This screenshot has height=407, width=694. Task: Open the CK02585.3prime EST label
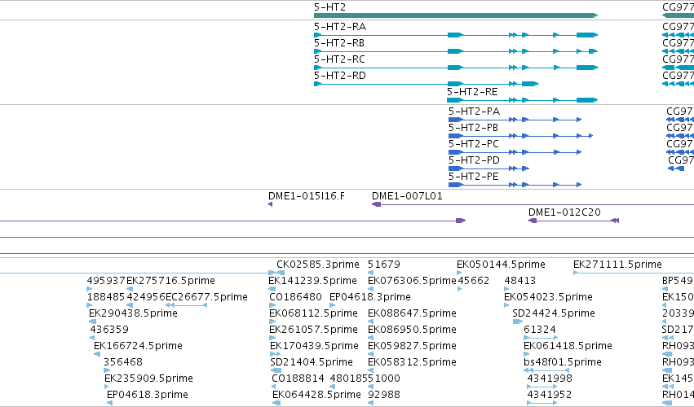point(318,265)
